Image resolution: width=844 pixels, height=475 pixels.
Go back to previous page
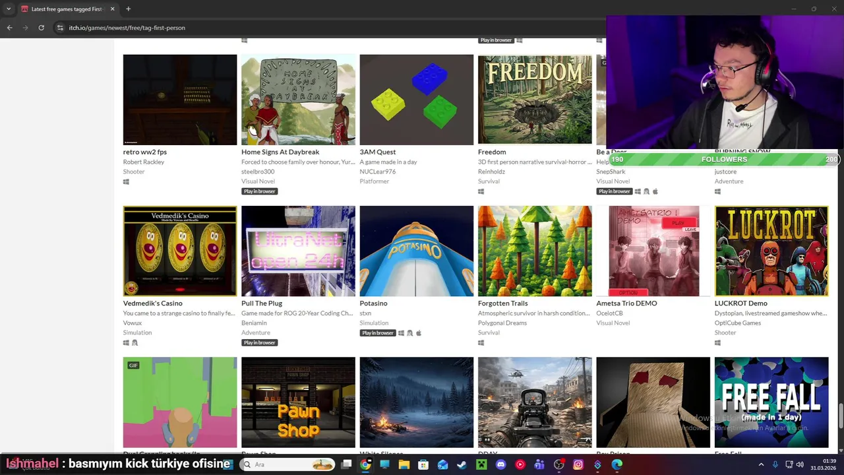point(9,28)
